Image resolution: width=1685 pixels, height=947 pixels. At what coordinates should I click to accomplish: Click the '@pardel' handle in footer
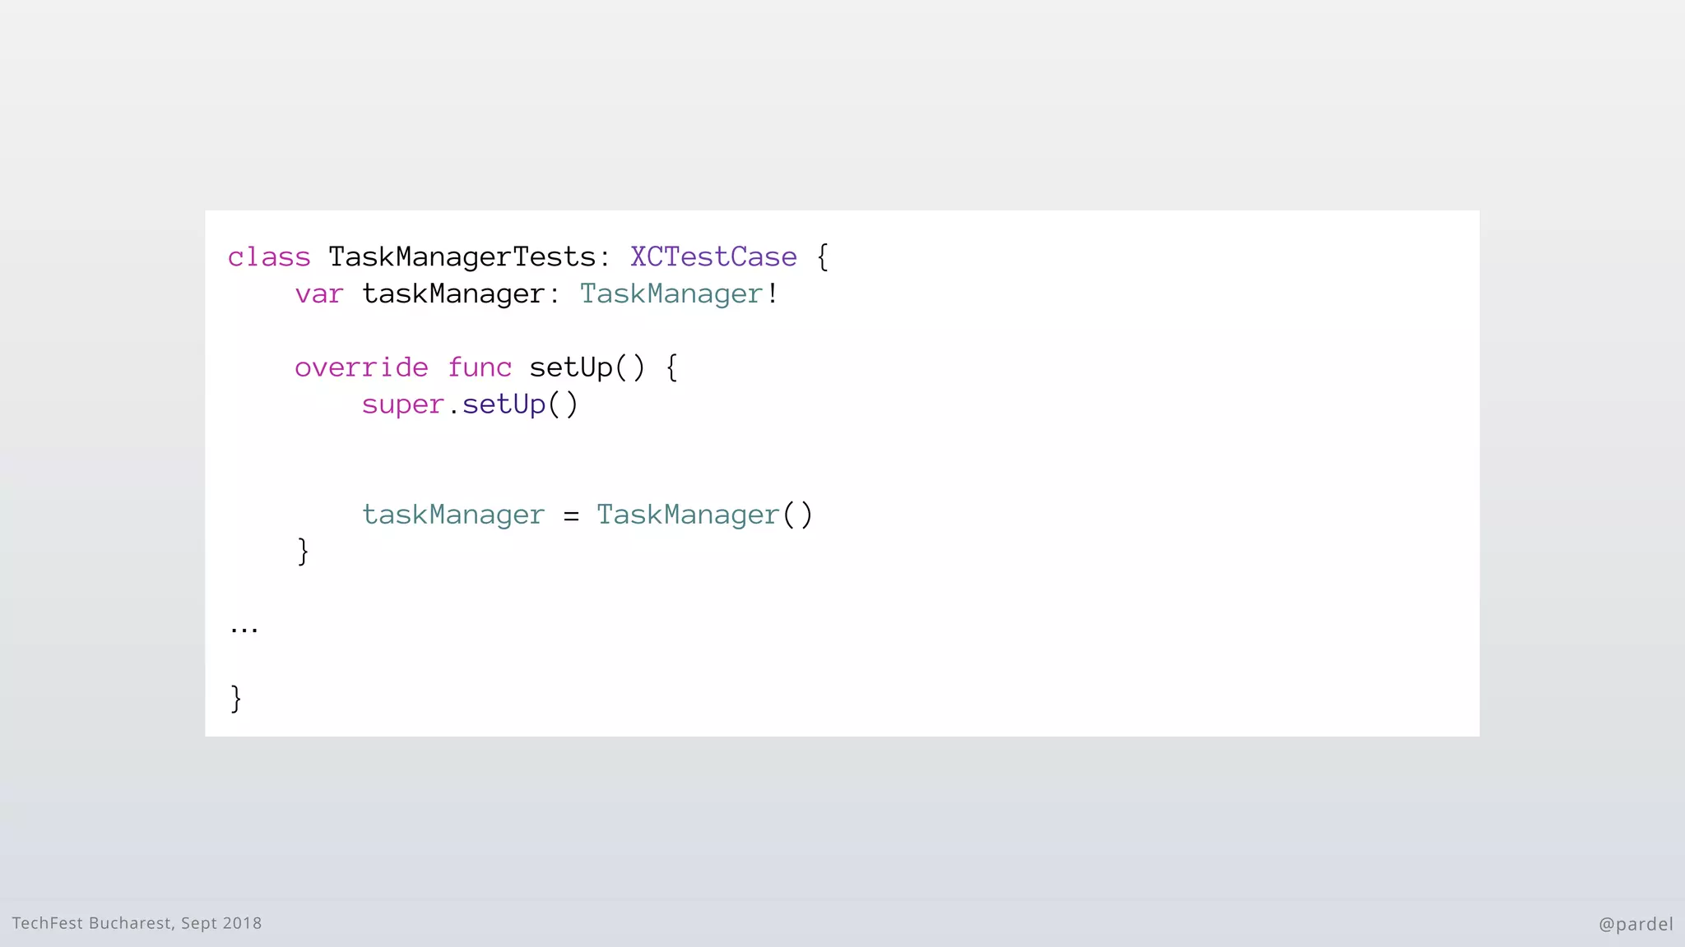1636,924
